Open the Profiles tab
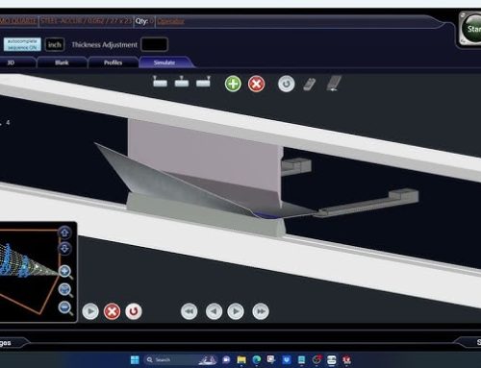 click(113, 62)
